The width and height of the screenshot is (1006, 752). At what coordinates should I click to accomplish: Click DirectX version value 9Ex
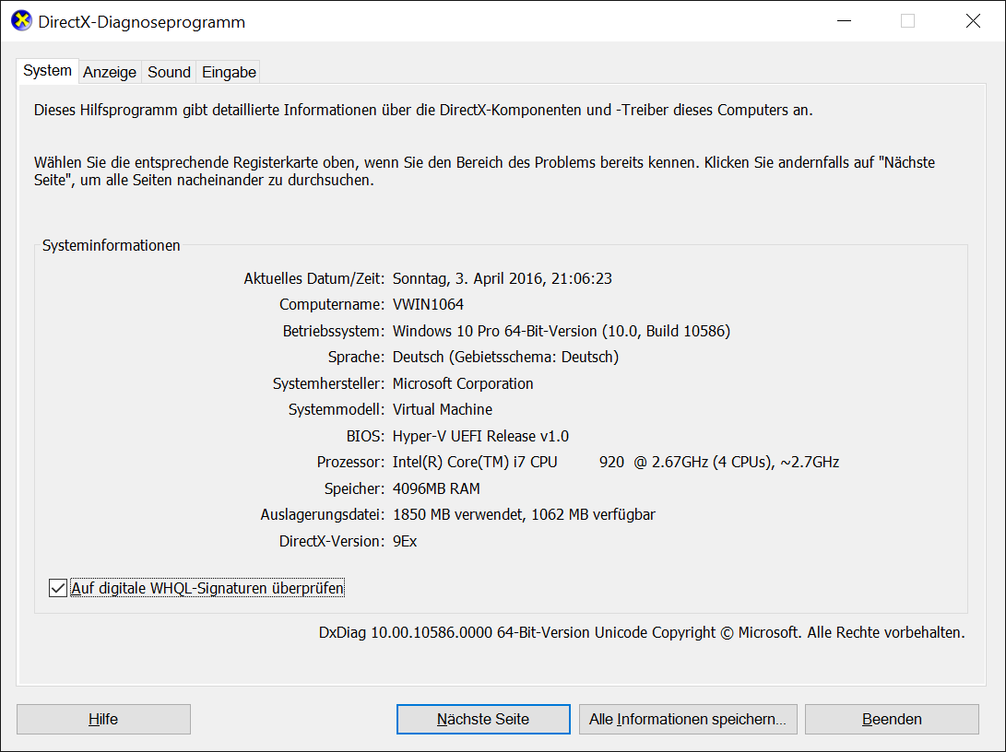click(x=405, y=541)
